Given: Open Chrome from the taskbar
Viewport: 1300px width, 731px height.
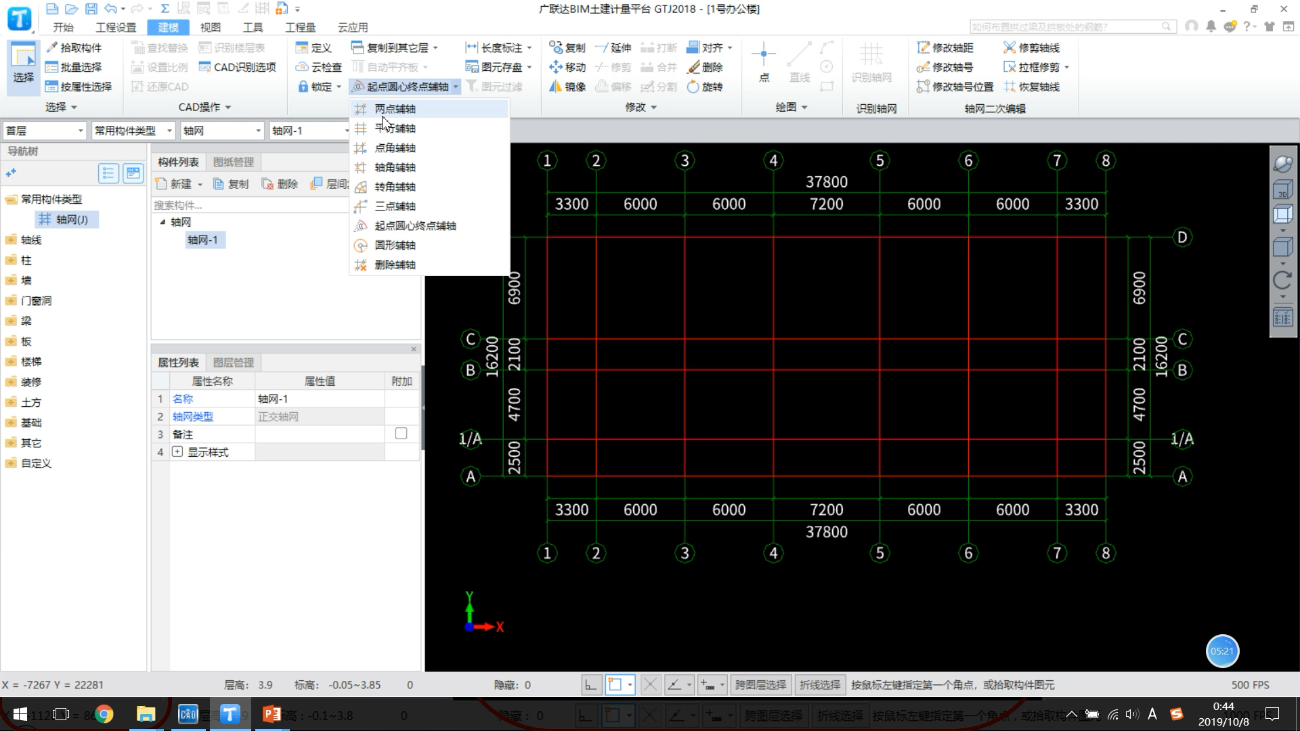Looking at the screenshot, I should 104,714.
